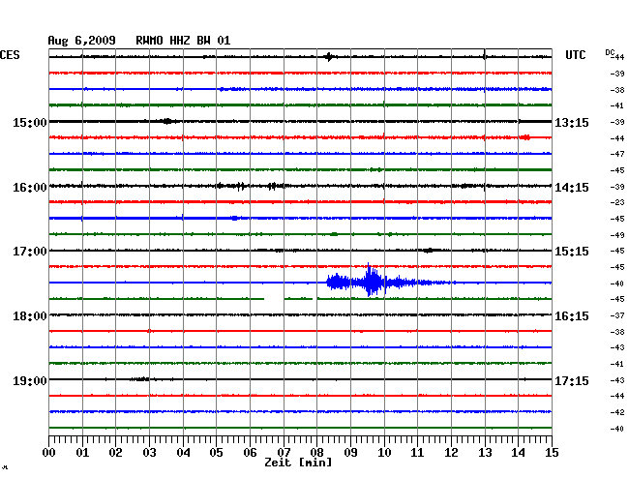This screenshot has height=478, width=629.
Task: Click the '15' minute axis label
Action: click(x=552, y=453)
